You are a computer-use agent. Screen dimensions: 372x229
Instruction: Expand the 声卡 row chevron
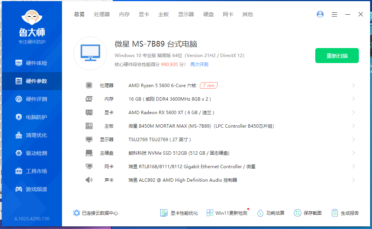tap(354, 180)
